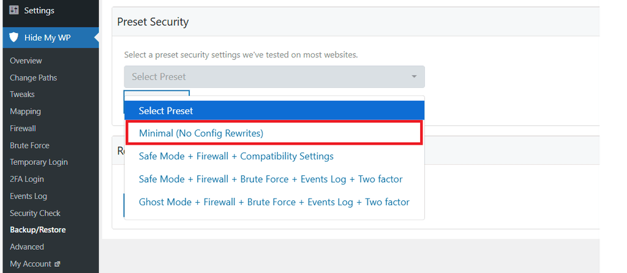This screenshot has height=273, width=627.
Task: Navigate to Mapping settings
Action: [25, 111]
